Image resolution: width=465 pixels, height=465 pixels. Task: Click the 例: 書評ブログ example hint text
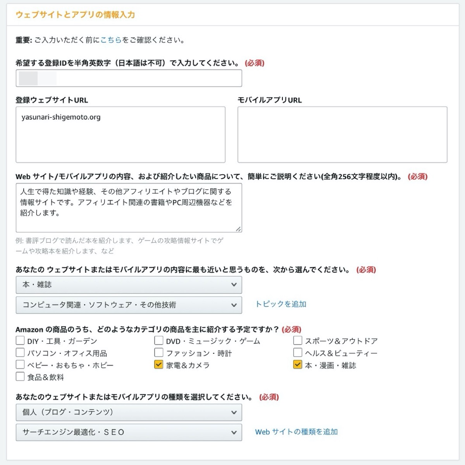click(x=119, y=246)
